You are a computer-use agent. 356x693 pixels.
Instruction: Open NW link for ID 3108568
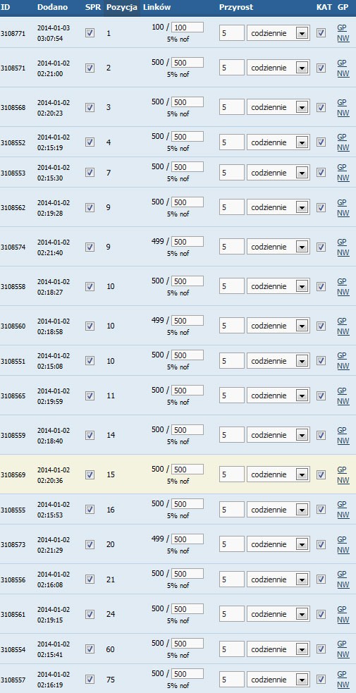click(x=343, y=113)
